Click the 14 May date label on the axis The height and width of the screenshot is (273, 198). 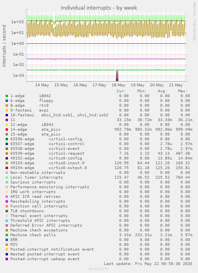(x=42, y=85)
